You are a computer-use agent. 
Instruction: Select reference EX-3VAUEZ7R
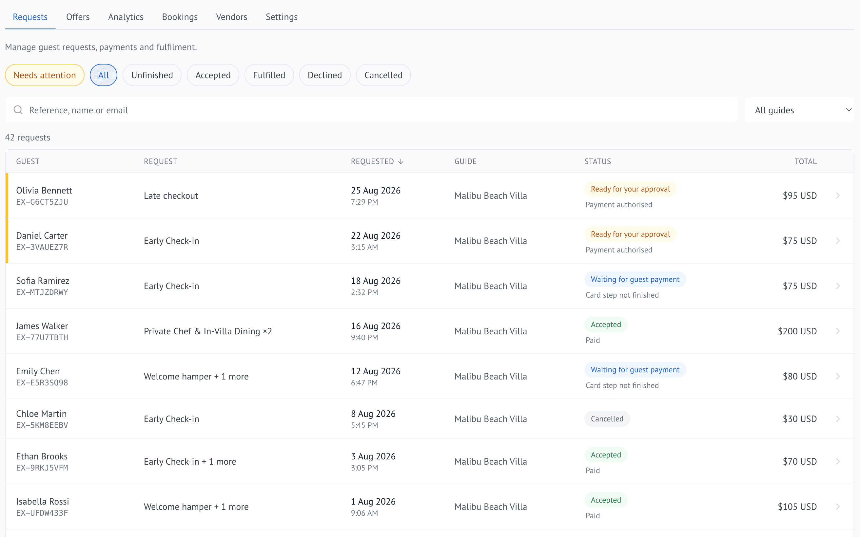pos(42,247)
